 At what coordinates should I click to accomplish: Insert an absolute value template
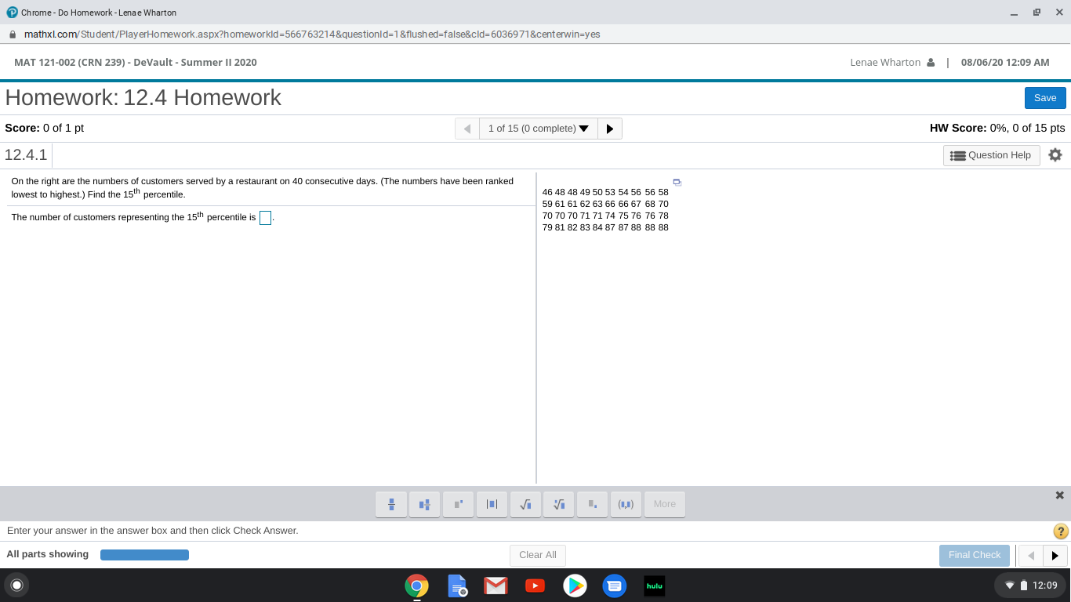[x=492, y=504]
